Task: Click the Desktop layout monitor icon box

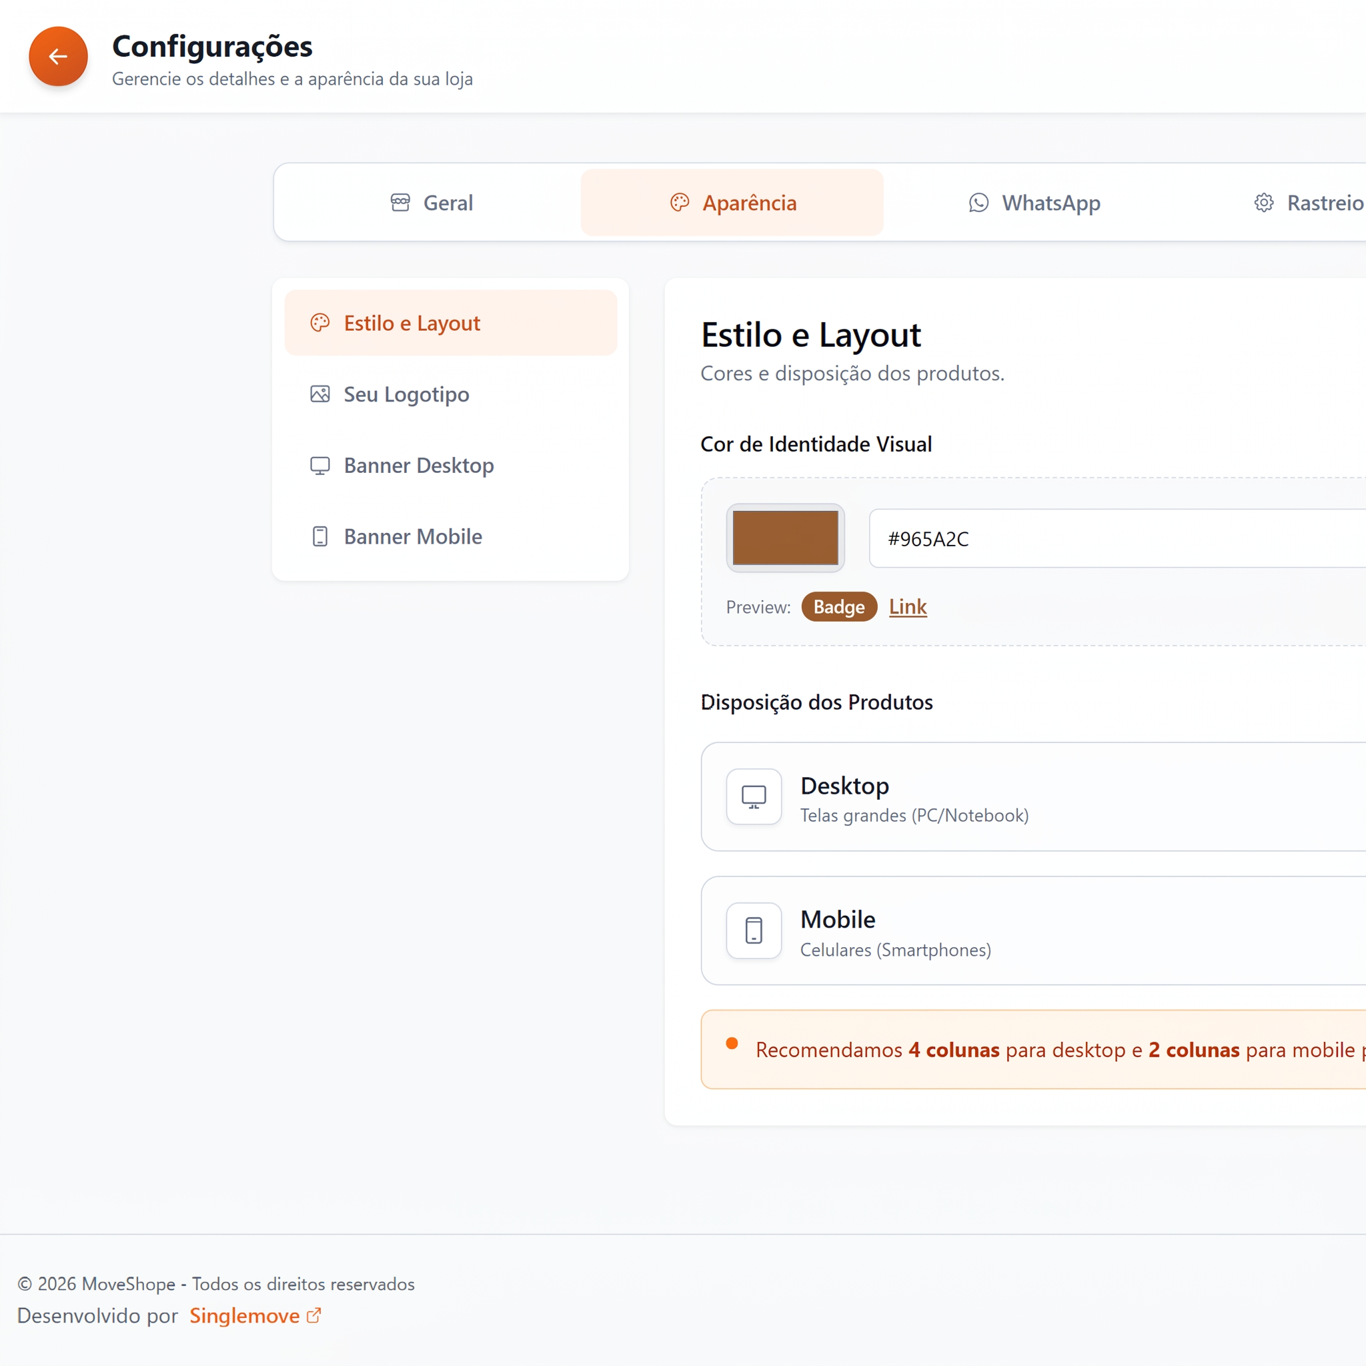Action: (x=754, y=797)
